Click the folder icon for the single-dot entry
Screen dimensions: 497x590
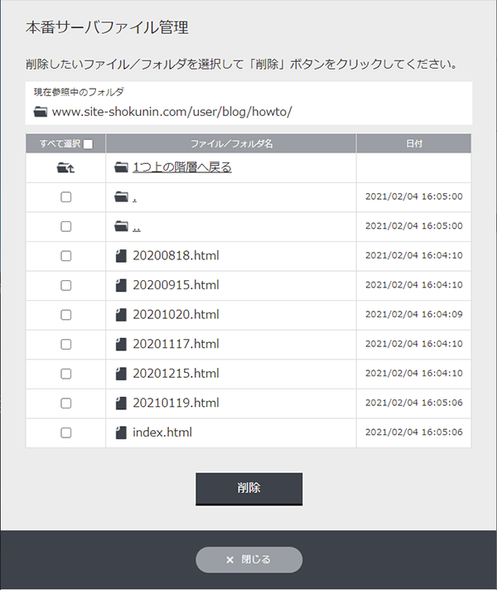pos(121,196)
